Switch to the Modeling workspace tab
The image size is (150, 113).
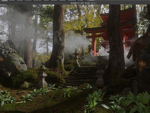tap(12, 0)
